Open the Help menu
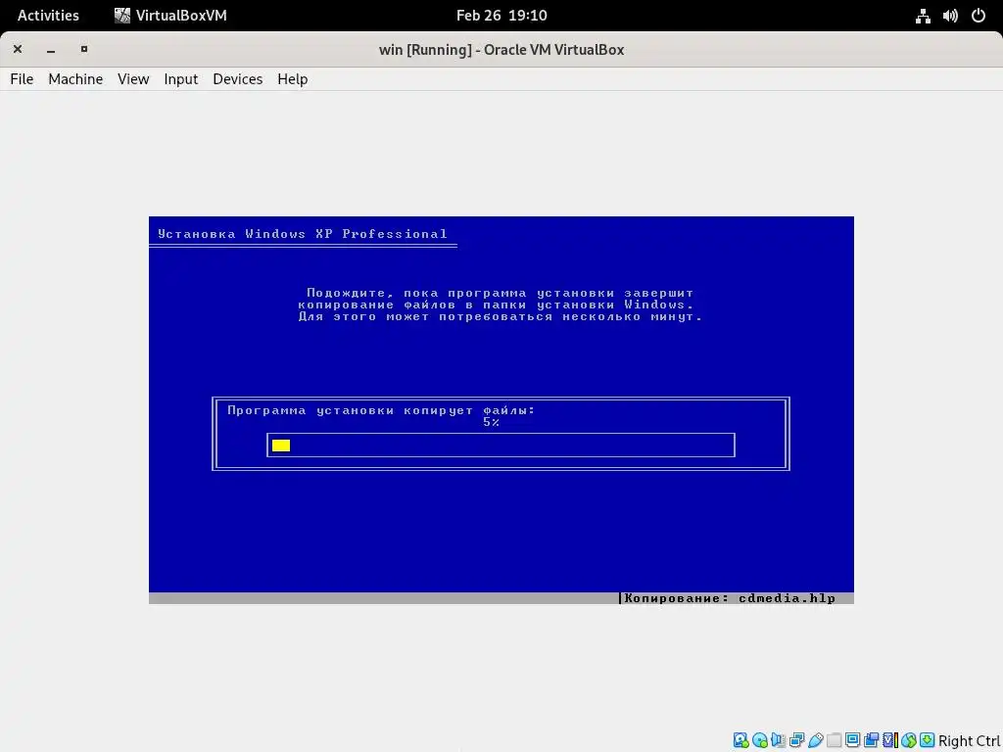 [292, 78]
